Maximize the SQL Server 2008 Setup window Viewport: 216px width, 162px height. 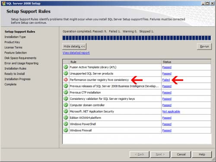point(207,3)
